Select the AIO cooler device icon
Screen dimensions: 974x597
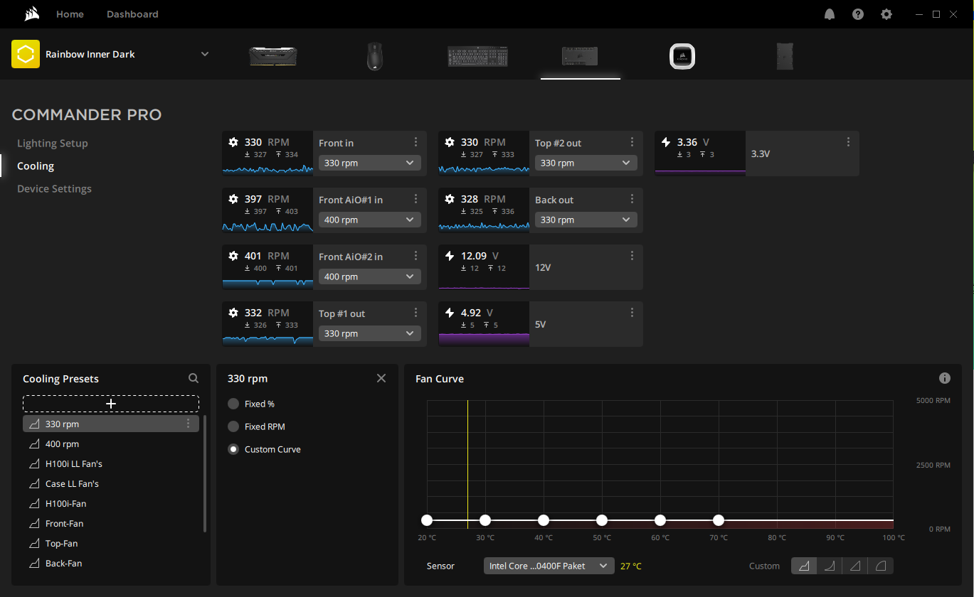682,56
